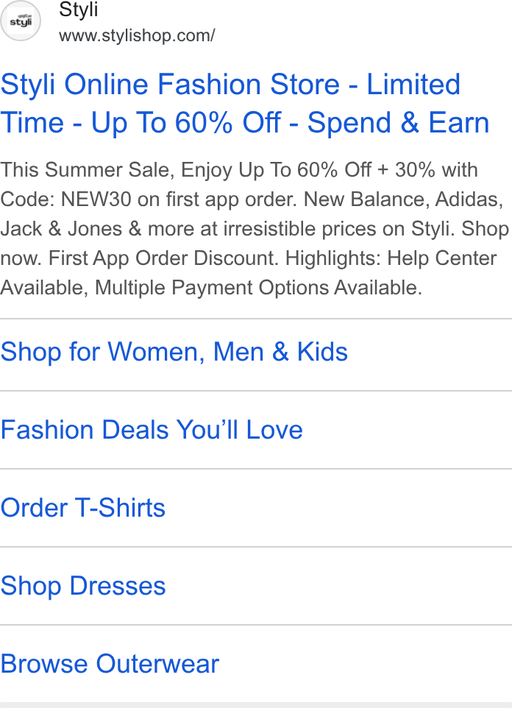Open the www.stylishop.com URL

(137, 35)
